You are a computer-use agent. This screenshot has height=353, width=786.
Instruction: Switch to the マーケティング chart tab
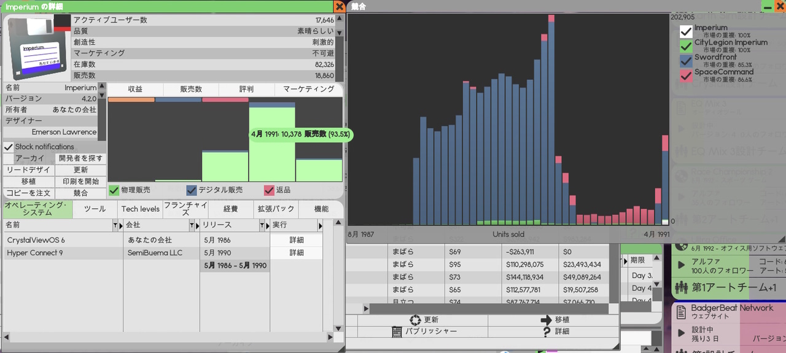click(x=309, y=89)
